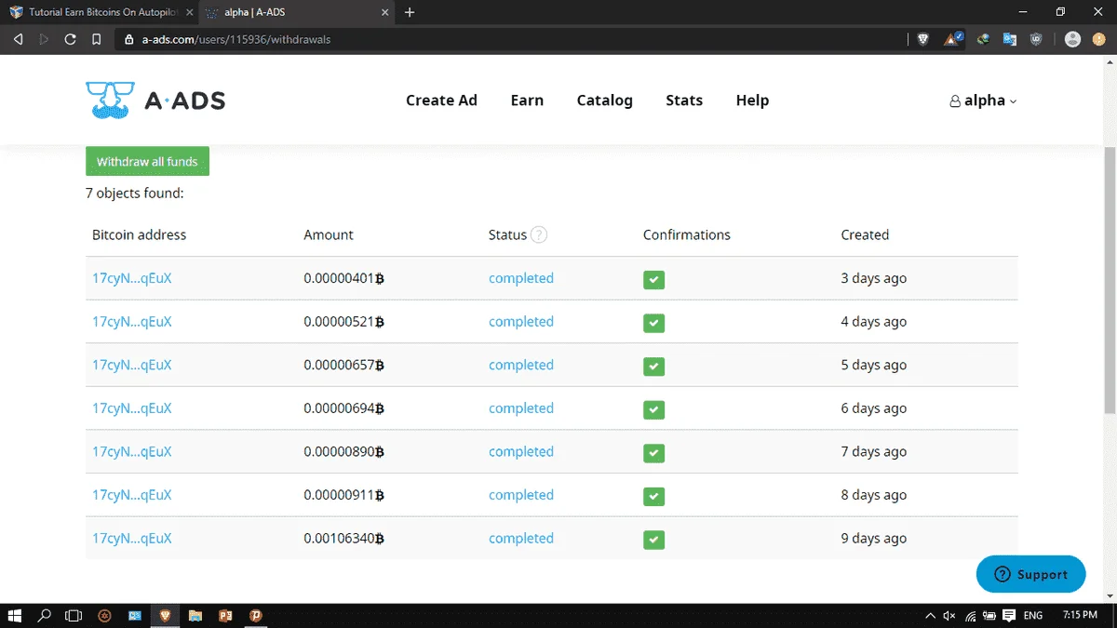1117x628 pixels.
Task: Show hidden system tray icons
Action: pyautogui.click(x=930, y=616)
